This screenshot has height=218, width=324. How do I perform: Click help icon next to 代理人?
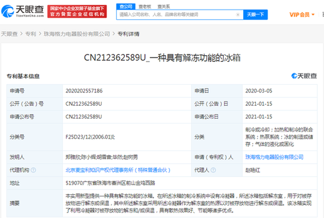tap(213, 170)
